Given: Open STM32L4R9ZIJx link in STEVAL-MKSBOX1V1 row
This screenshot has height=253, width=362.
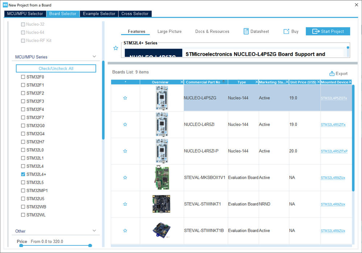Looking at the screenshot, I should [333, 178].
